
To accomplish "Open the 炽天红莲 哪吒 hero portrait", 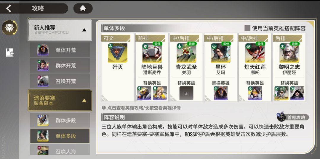I will tap(255, 53).
